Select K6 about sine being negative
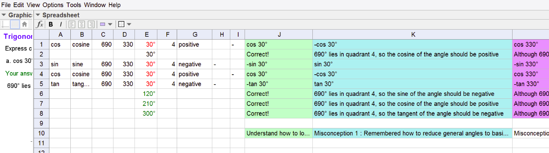 click(x=412, y=94)
